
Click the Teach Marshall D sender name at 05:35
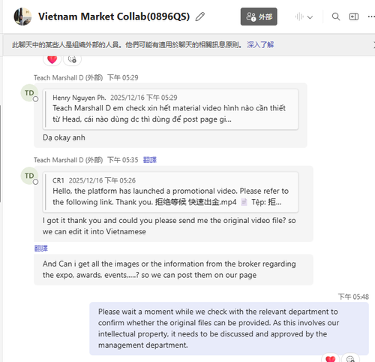click(68, 160)
